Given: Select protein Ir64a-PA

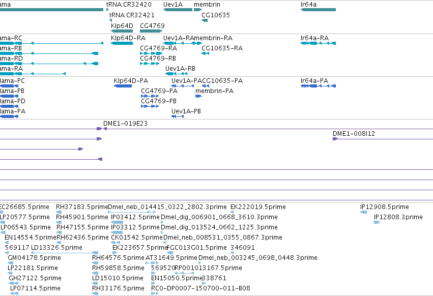Looking at the screenshot, I should (318, 86).
